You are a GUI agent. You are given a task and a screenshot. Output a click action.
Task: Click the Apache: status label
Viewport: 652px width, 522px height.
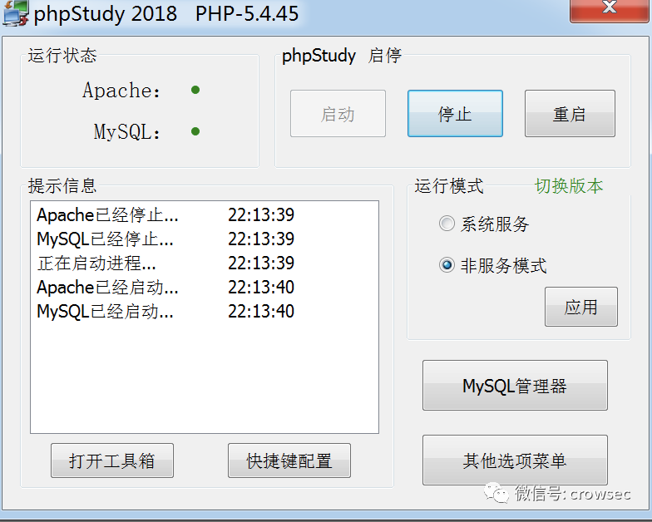[x=121, y=90]
